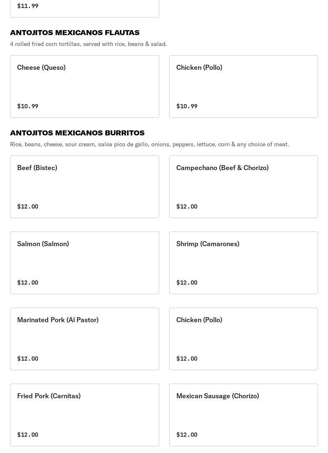
Task: Open the Marinated Pork (Al Pastor) burrito
Action: point(84,338)
